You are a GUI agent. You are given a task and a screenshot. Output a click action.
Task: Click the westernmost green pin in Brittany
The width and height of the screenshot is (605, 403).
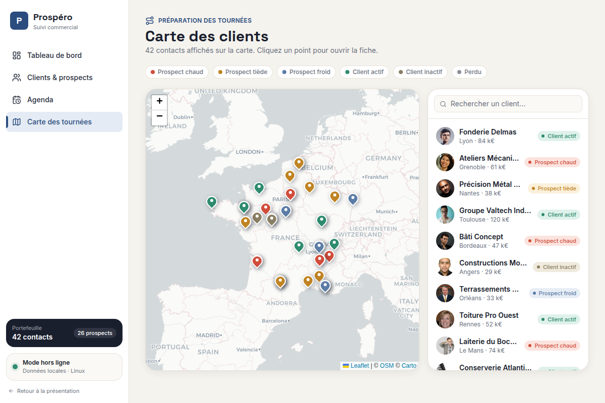212,202
